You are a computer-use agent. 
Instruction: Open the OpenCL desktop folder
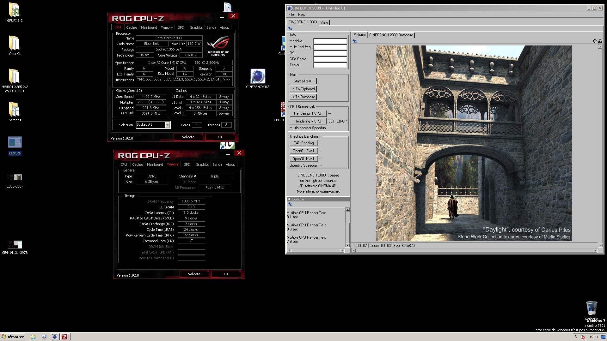(x=15, y=45)
